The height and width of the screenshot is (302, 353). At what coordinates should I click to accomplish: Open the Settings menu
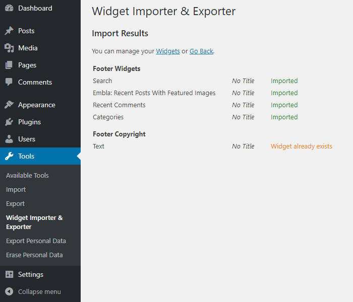(31, 274)
